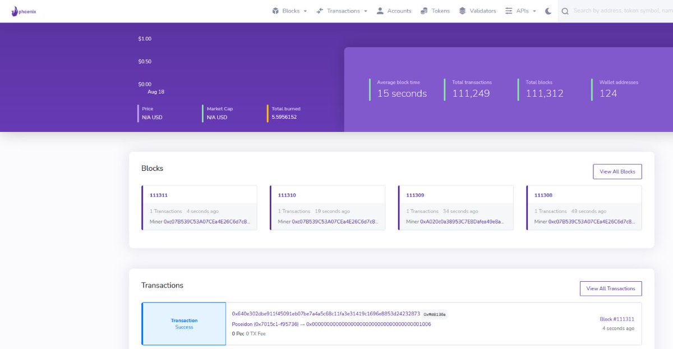Open Poseidon sender address link
Viewport: 673px width, 349px height.
click(266, 324)
